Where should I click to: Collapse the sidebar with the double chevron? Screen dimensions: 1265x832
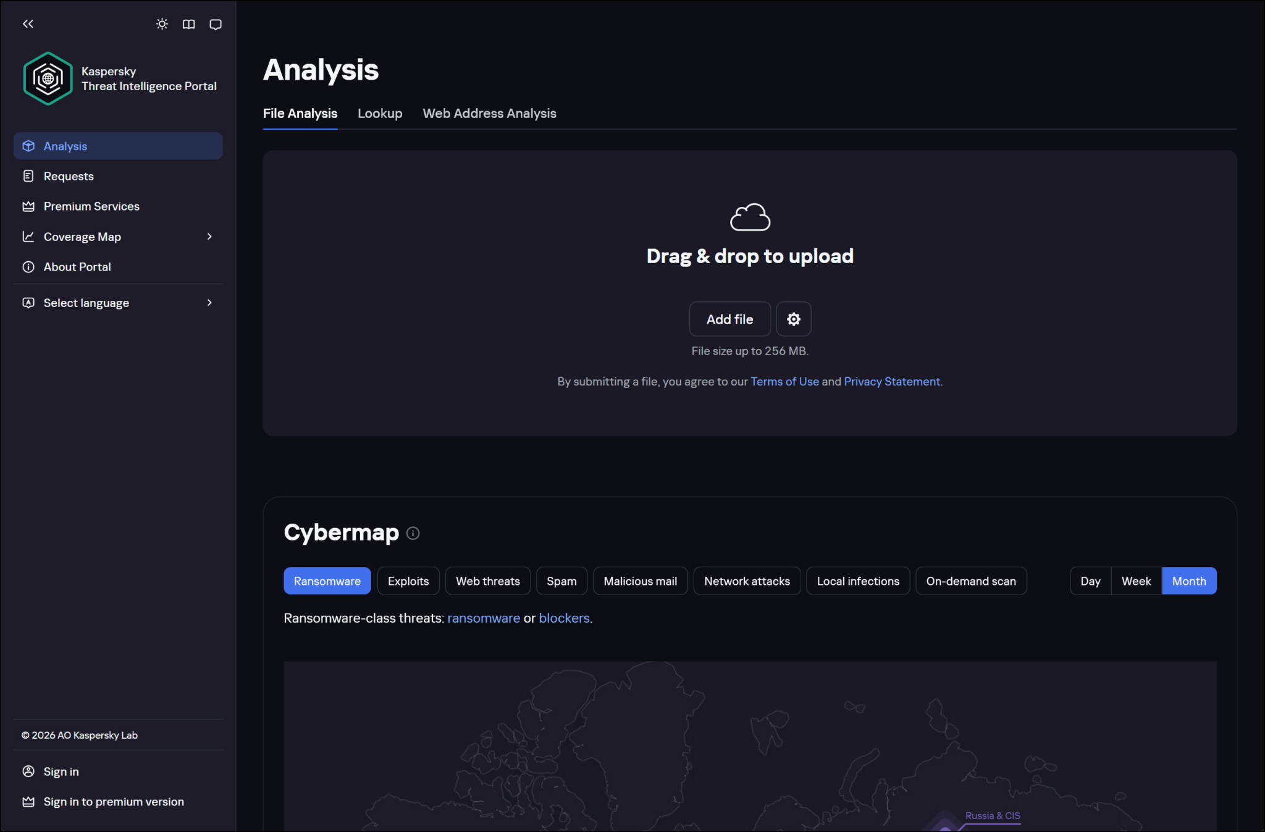pos(28,24)
